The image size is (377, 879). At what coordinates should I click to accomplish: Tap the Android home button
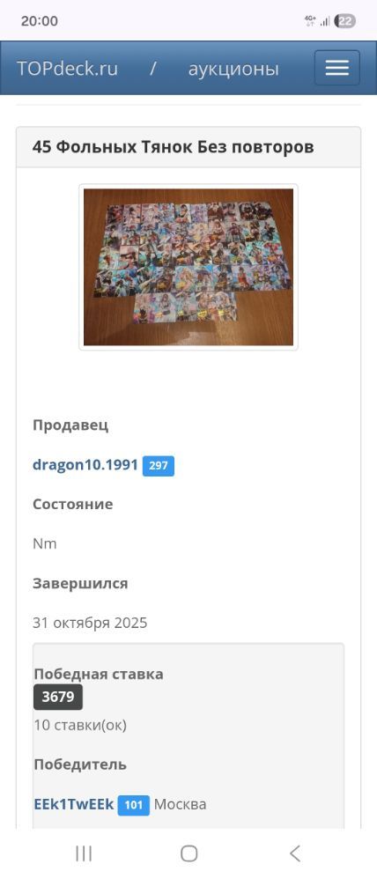coord(188,853)
